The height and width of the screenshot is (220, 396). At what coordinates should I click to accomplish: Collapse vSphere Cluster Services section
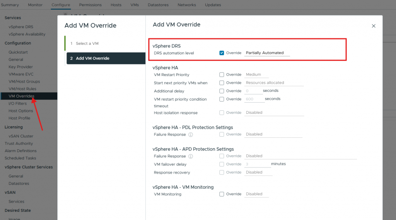pyautogui.click(x=29, y=167)
